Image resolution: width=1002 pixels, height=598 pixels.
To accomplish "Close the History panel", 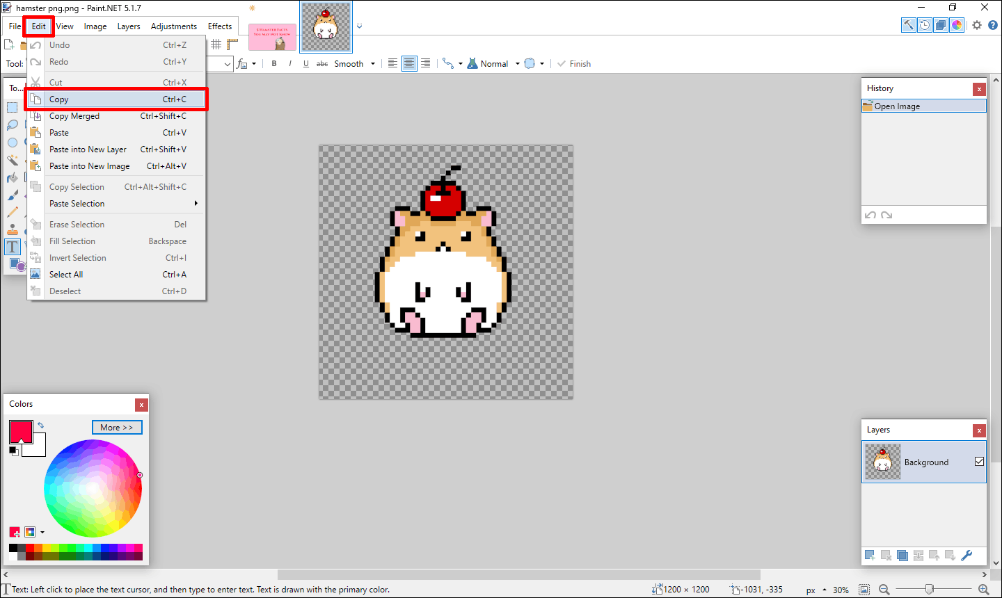I will (x=979, y=89).
